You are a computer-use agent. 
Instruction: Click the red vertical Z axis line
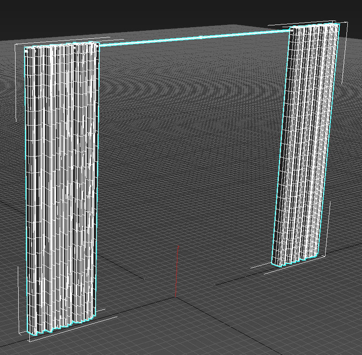point(177,272)
